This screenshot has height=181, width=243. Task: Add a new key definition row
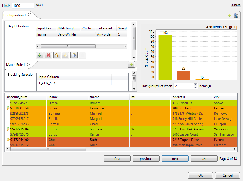pos(40,55)
